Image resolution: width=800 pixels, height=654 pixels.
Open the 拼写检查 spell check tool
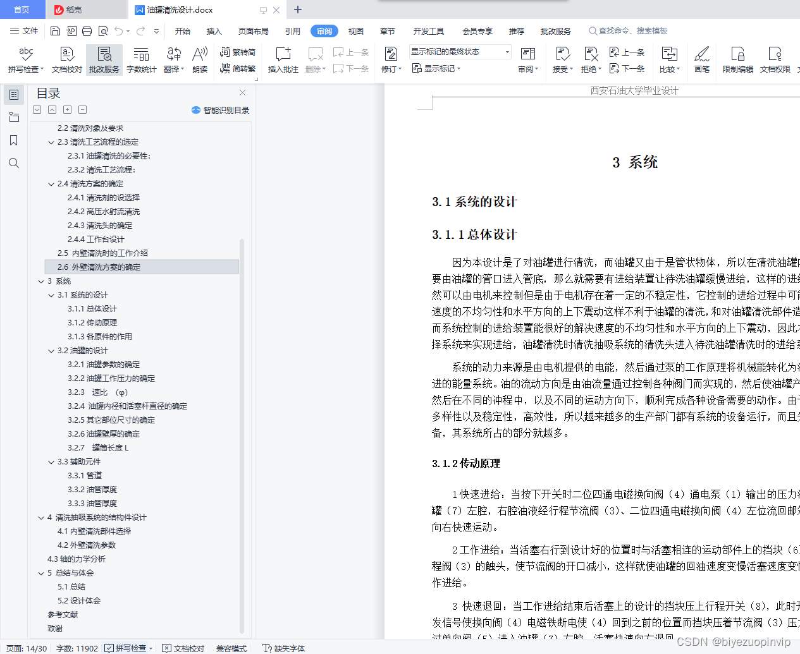[x=26, y=60]
